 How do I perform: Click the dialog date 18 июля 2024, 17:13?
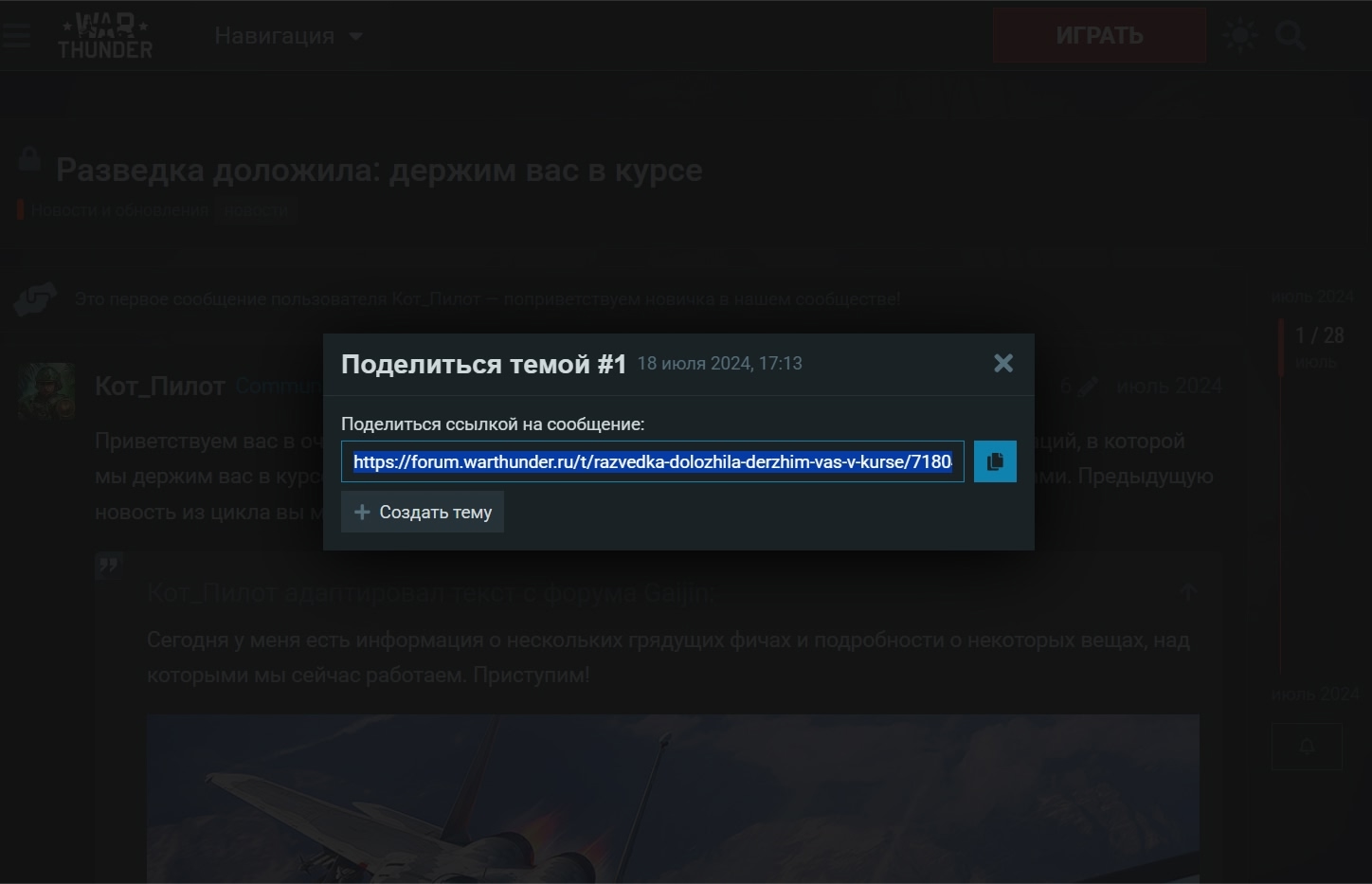719,363
